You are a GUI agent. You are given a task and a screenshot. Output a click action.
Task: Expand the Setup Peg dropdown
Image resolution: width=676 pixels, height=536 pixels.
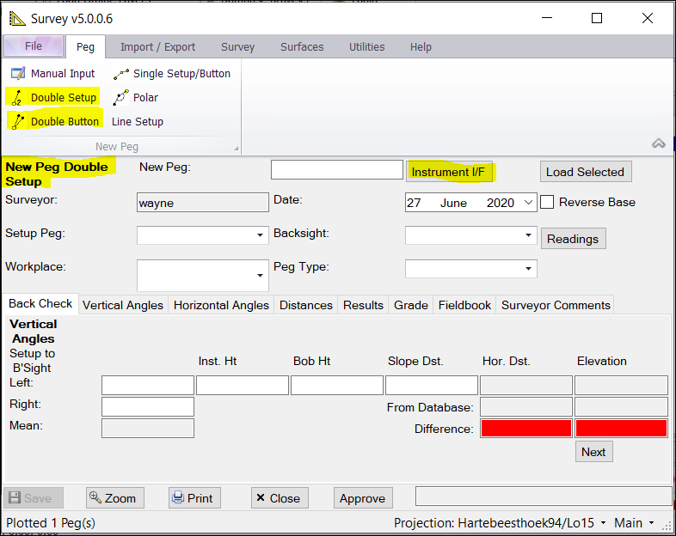260,234
